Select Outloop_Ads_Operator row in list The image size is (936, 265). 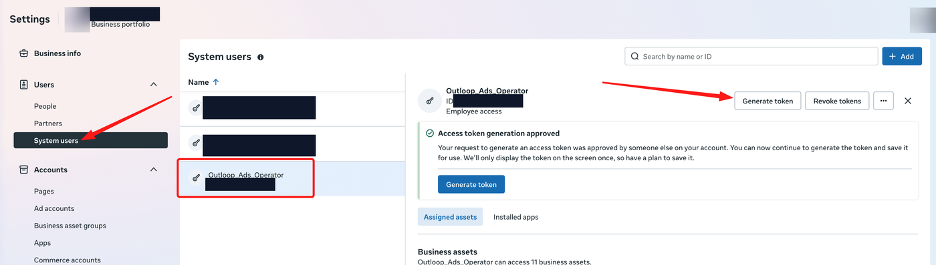click(293, 179)
